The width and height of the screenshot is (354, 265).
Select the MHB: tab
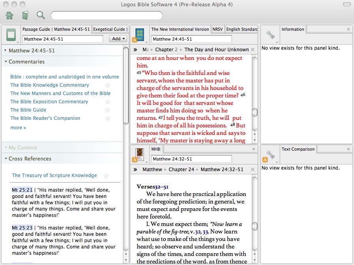tap(156, 149)
